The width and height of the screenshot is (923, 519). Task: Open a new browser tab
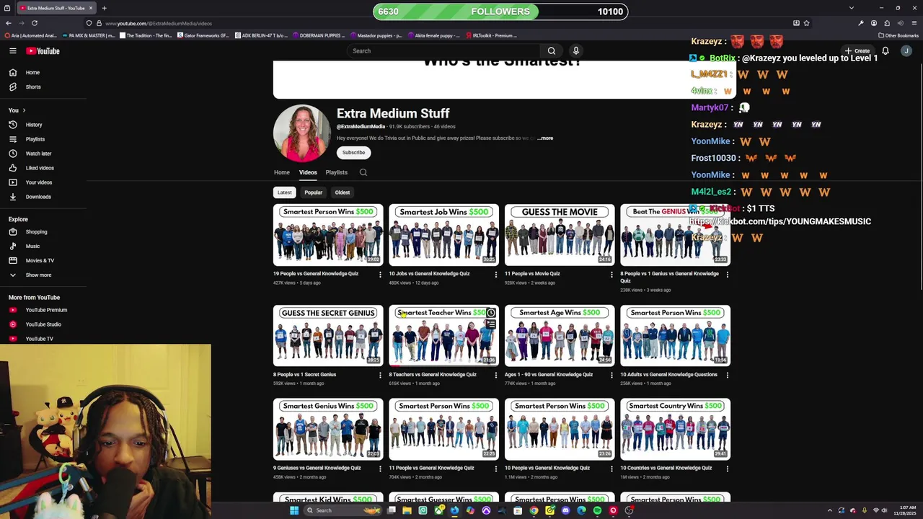click(x=104, y=8)
